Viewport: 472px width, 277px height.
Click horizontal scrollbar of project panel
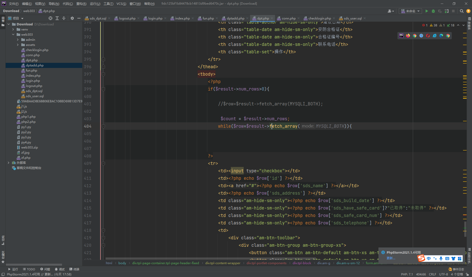point(34,264)
